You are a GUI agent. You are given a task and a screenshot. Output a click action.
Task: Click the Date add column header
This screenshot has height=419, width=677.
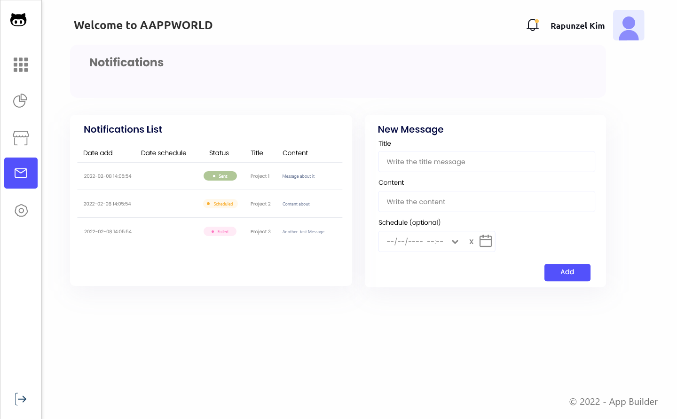pyautogui.click(x=98, y=153)
